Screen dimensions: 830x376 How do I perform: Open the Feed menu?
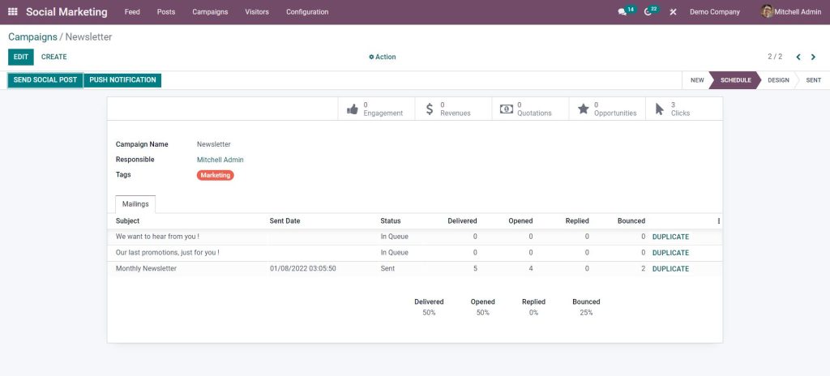132,11
